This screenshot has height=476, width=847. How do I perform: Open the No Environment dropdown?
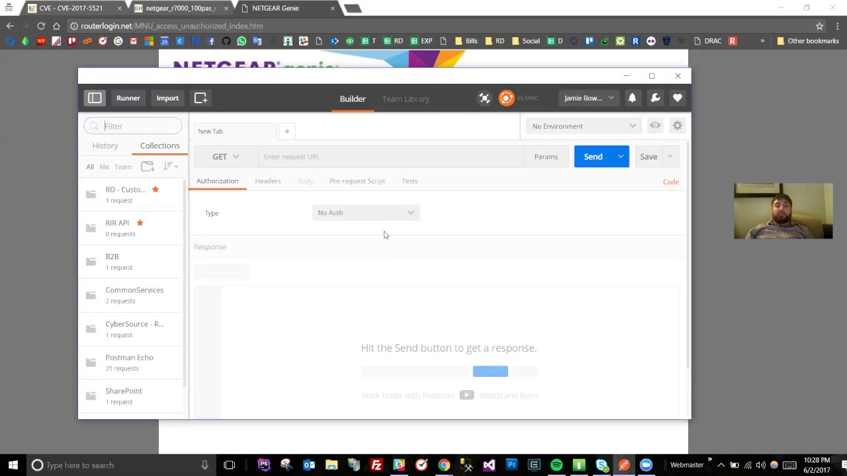click(x=583, y=126)
